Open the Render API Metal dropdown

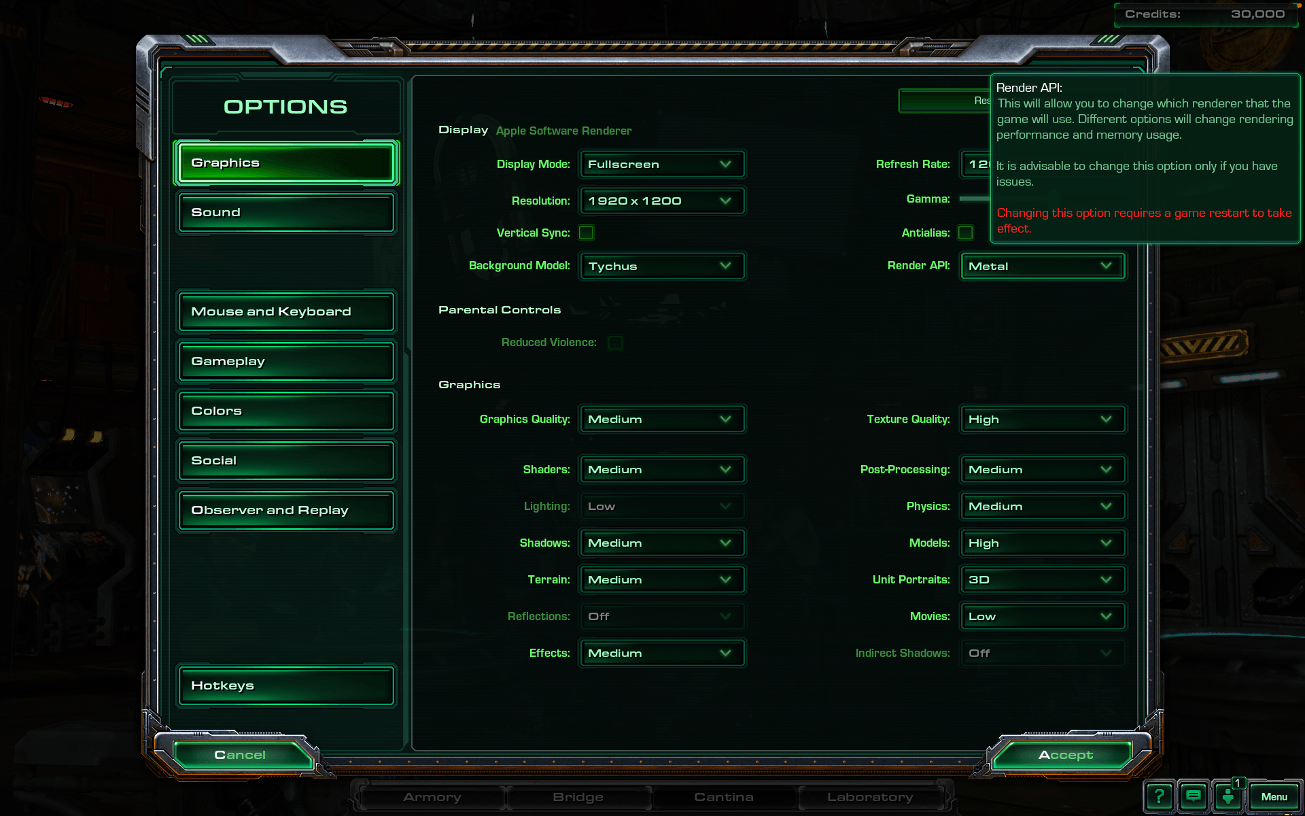[1042, 266]
